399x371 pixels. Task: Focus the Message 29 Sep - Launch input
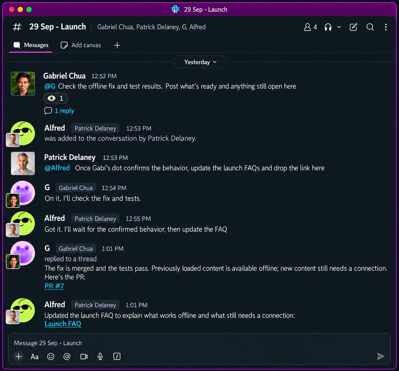tap(199, 343)
